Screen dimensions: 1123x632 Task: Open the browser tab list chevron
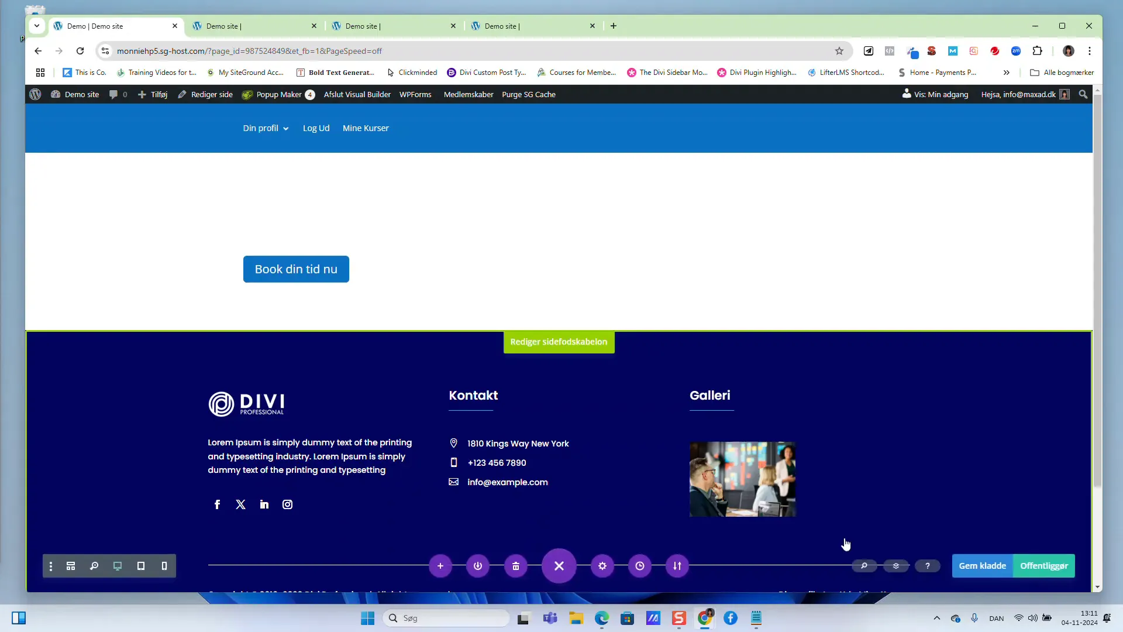pos(37,26)
